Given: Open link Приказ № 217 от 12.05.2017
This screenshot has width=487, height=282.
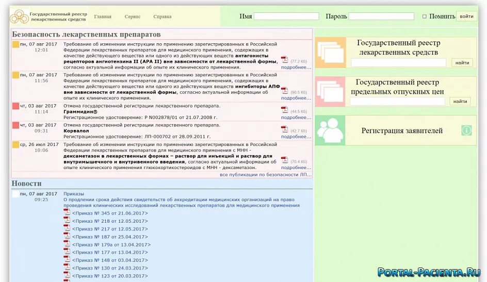Looking at the screenshot, I should point(110,229).
